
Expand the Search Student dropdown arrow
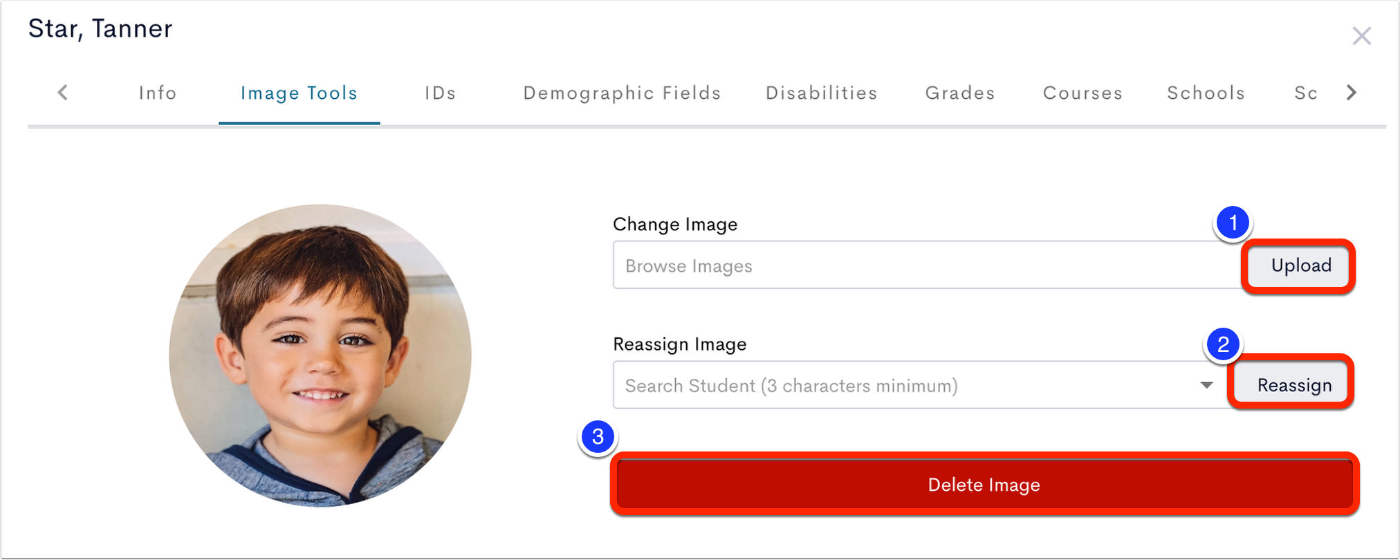coord(1206,385)
